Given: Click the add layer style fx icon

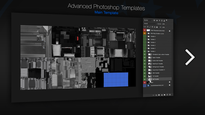Looking at the screenshot, I should click(x=156, y=95).
